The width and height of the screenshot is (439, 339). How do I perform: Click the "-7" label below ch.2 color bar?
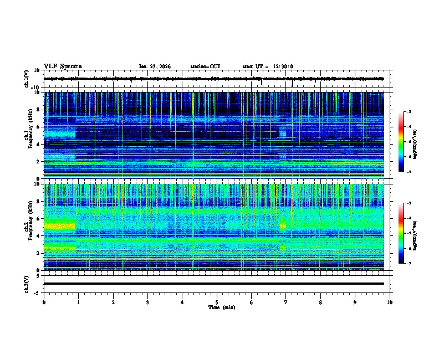tap(409, 264)
